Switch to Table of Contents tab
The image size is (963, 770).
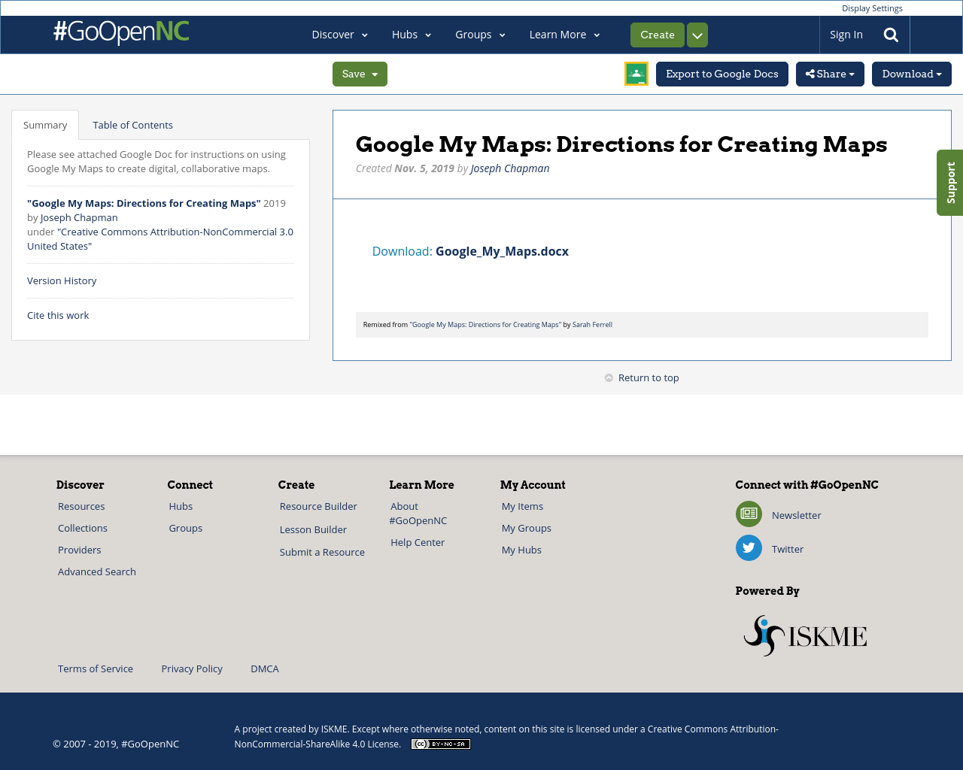pos(132,124)
